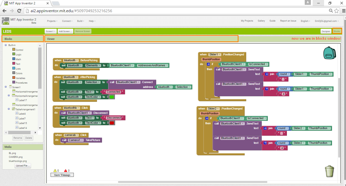Image resolution: width=346 pixels, height=186 pixels.
Task: Open the English language dropdown
Action: pyautogui.click(x=305, y=21)
